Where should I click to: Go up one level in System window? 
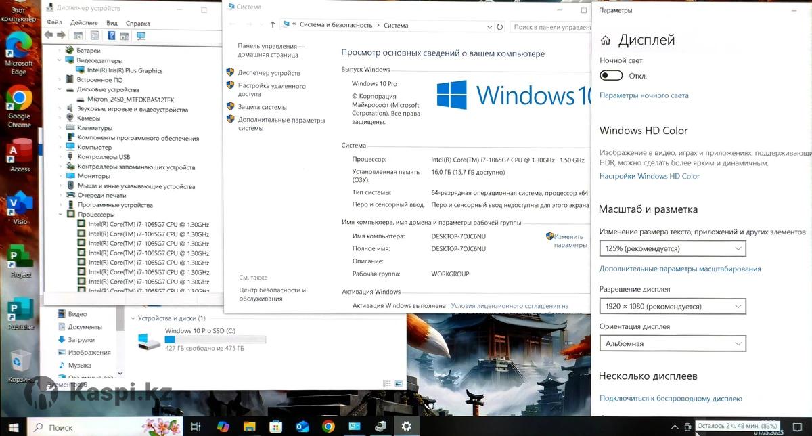[x=273, y=25]
